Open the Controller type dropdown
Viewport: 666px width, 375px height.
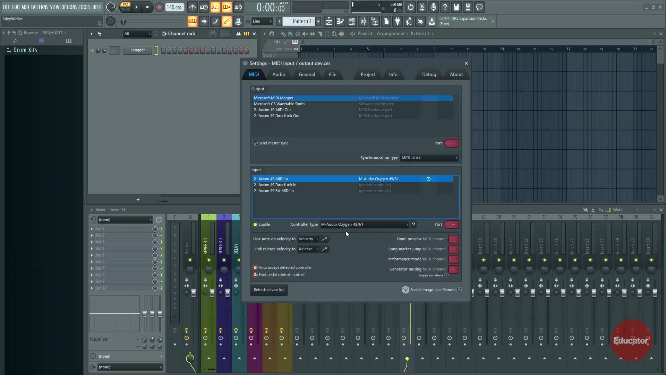(364, 225)
